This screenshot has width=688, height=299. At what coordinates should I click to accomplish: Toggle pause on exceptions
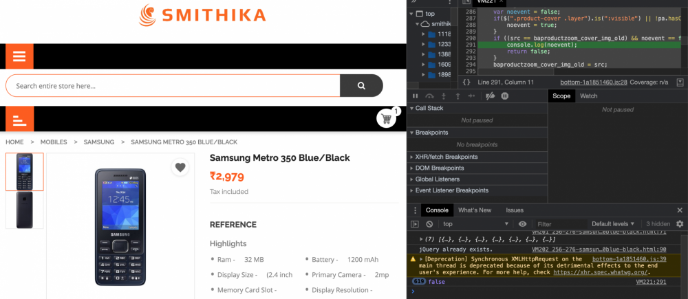(504, 96)
